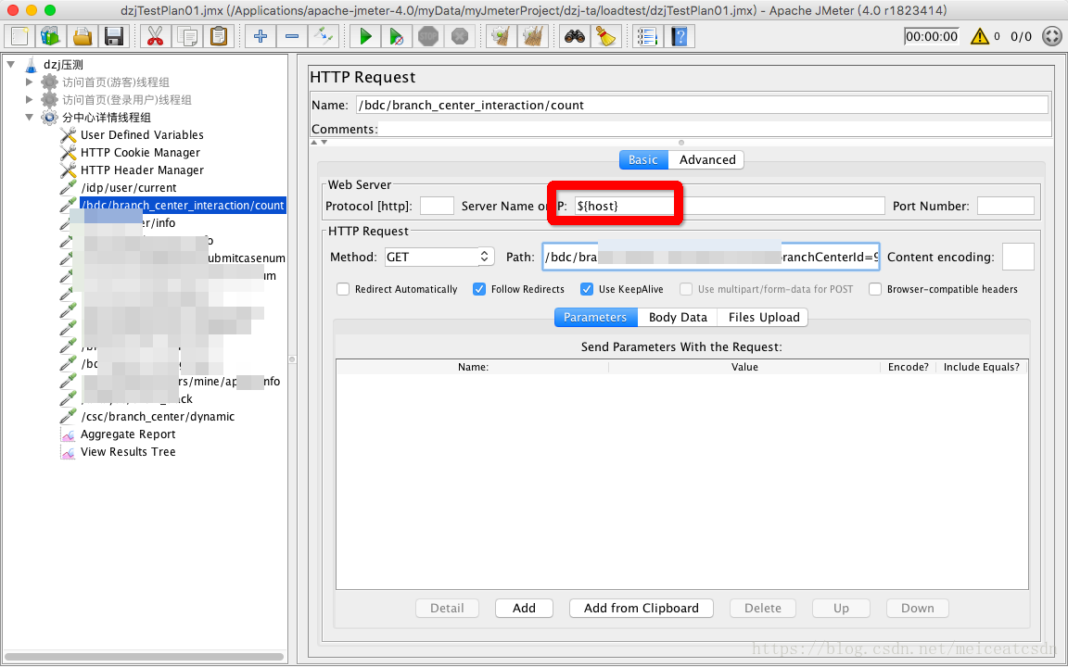The height and width of the screenshot is (667, 1068).
Task: Start the test with green play icon
Action: pyautogui.click(x=365, y=36)
